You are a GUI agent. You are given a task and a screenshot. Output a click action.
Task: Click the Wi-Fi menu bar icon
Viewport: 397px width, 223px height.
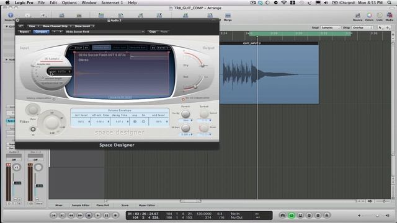(284, 2)
